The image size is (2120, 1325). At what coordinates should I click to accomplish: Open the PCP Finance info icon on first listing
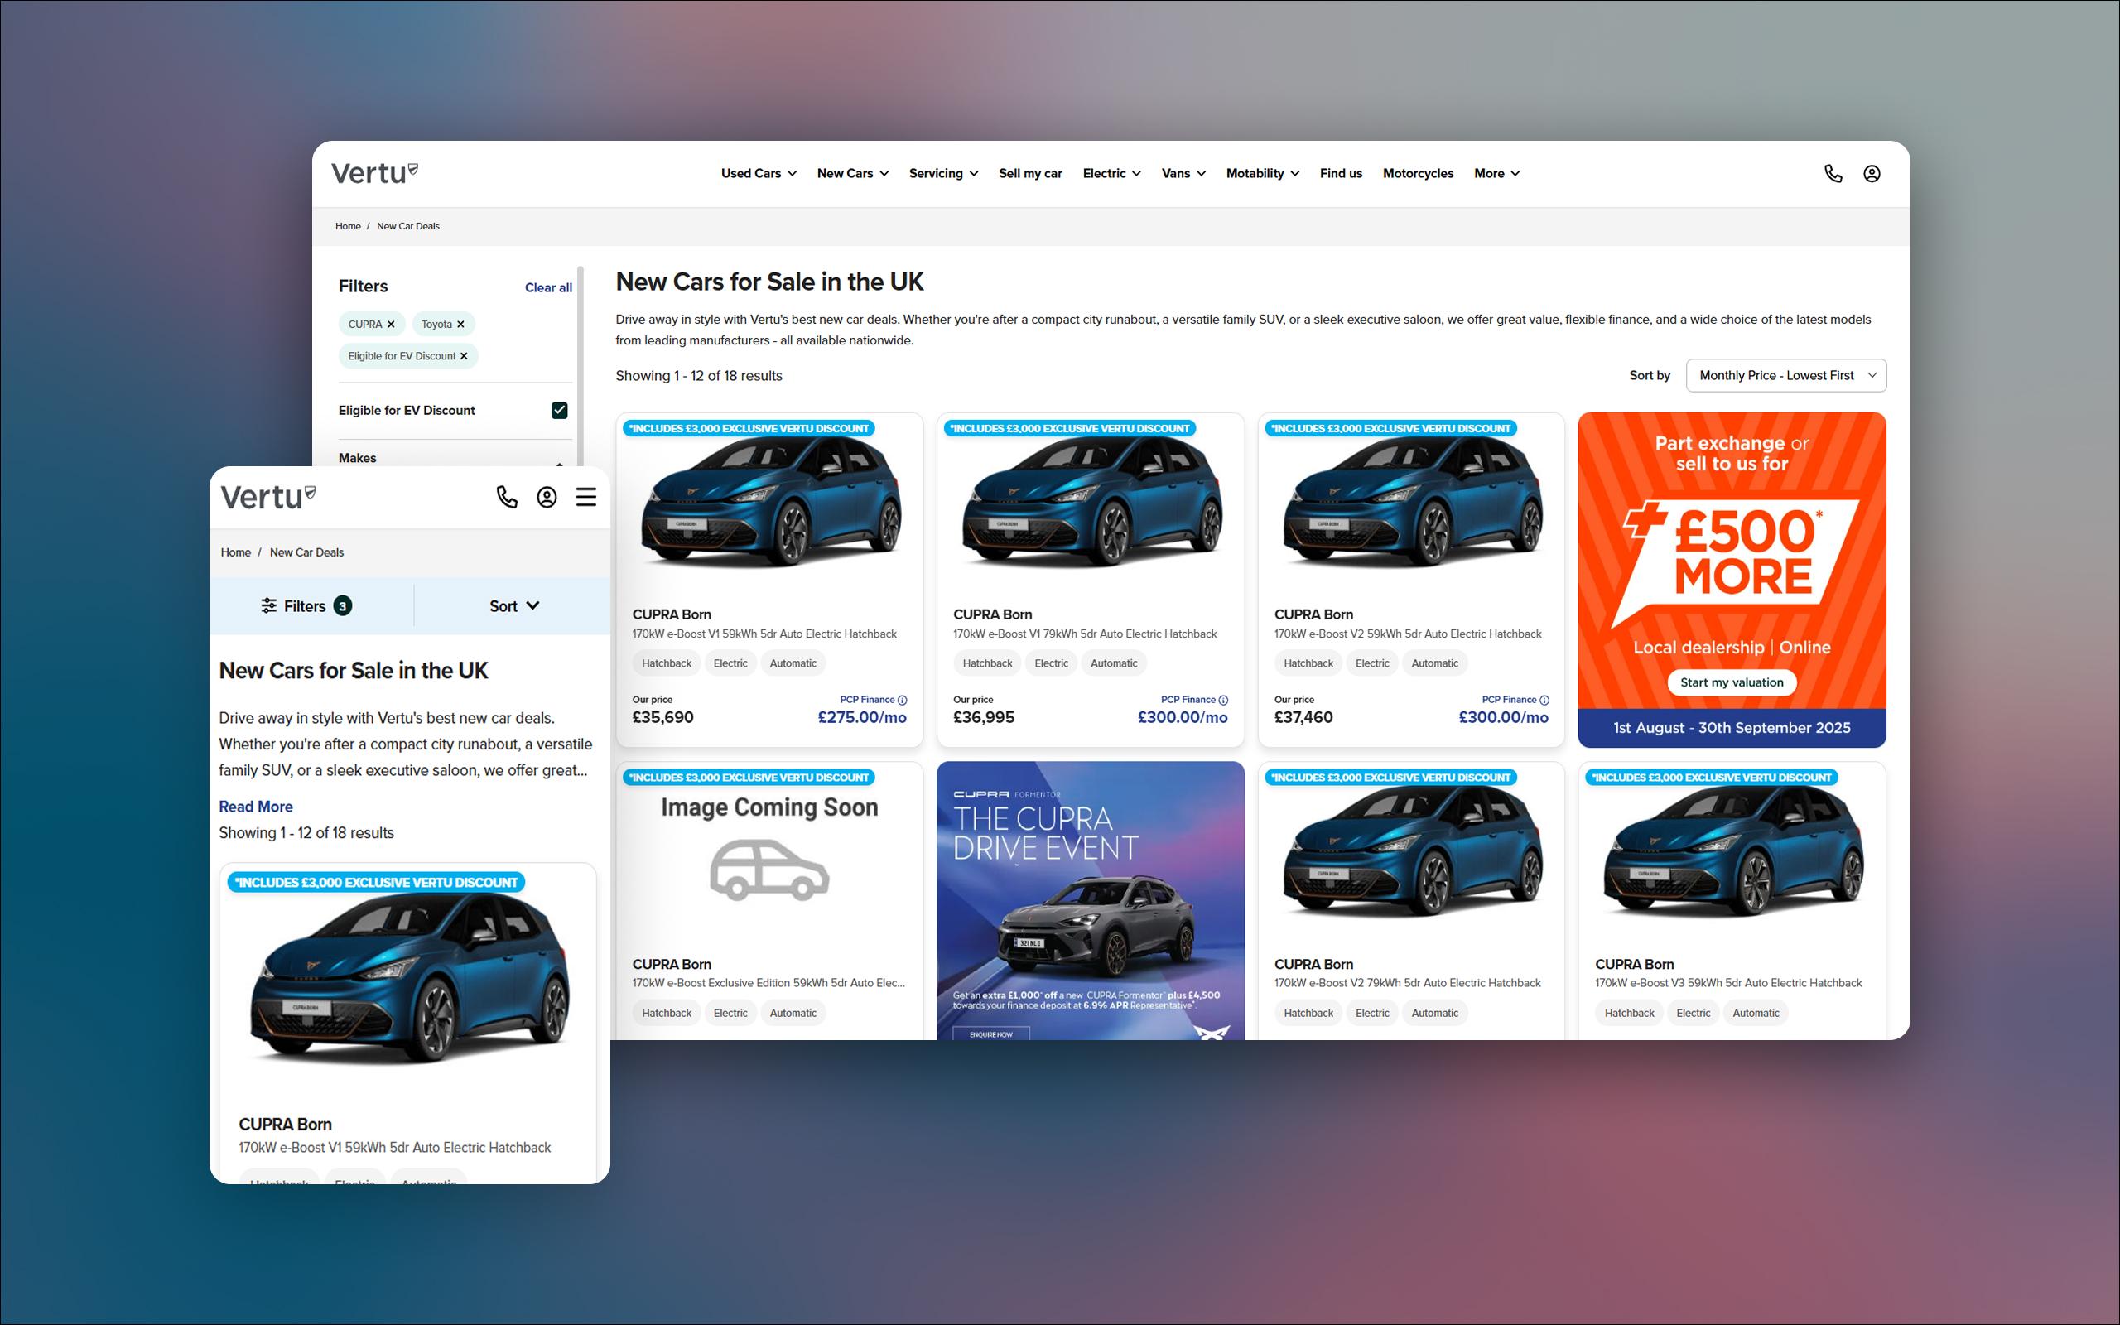[x=903, y=699]
